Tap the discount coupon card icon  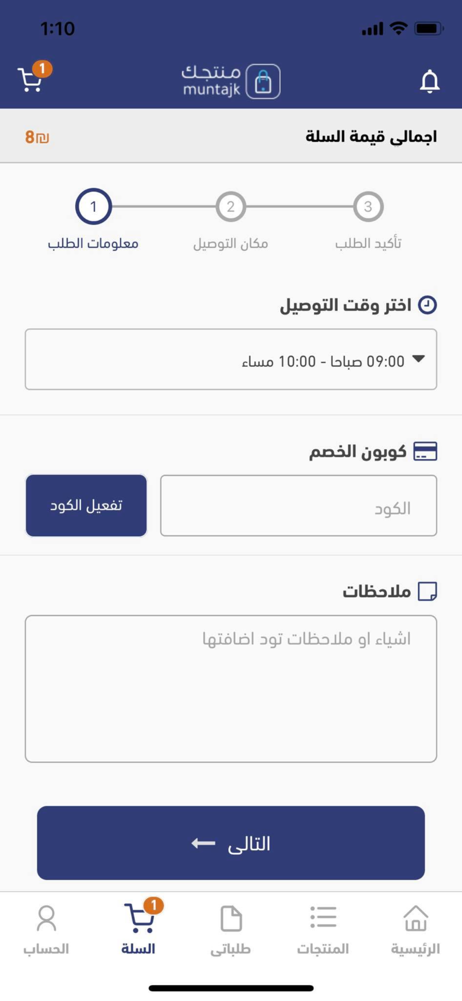425,451
